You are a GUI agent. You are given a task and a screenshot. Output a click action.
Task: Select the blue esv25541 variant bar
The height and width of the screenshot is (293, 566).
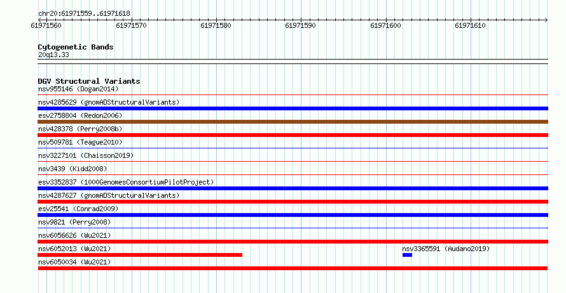coord(293,215)
